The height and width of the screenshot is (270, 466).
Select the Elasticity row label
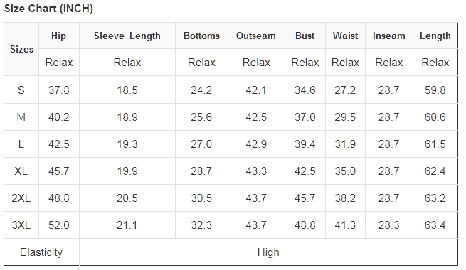pos(41,252)
